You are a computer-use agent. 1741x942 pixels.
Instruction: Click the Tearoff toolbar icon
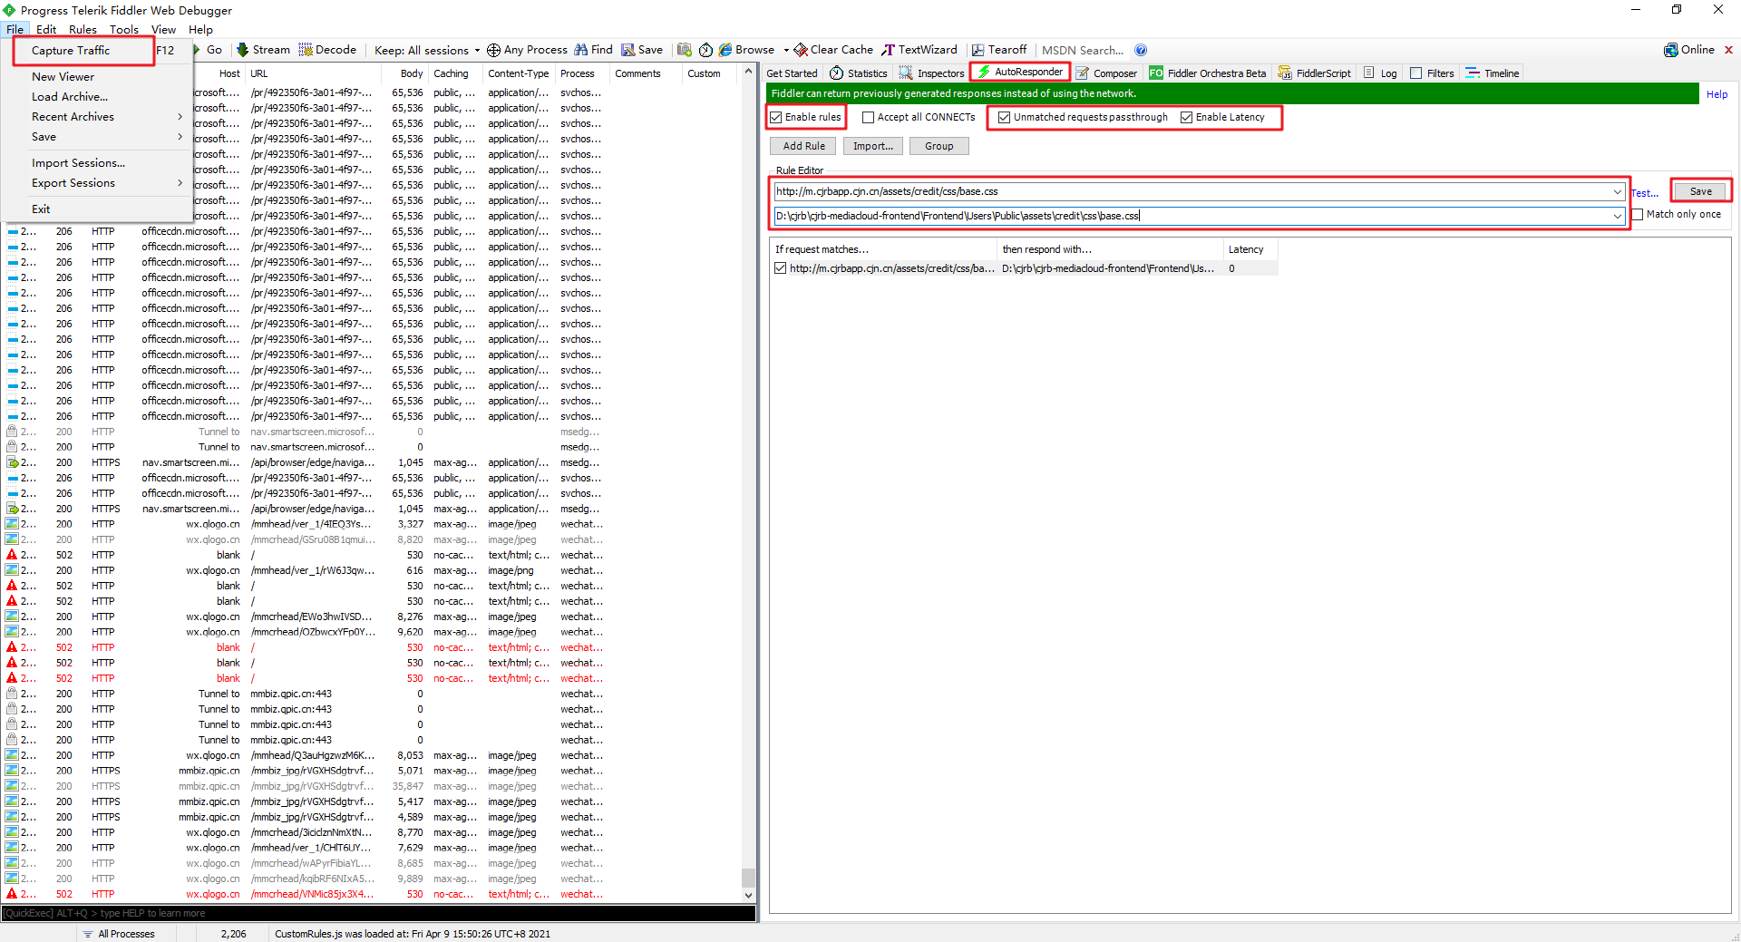tap(978, 50)
